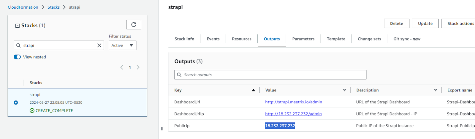Click the Delete stack button
Viewport: 475px width, 139px height.
[x=396, y=23]
